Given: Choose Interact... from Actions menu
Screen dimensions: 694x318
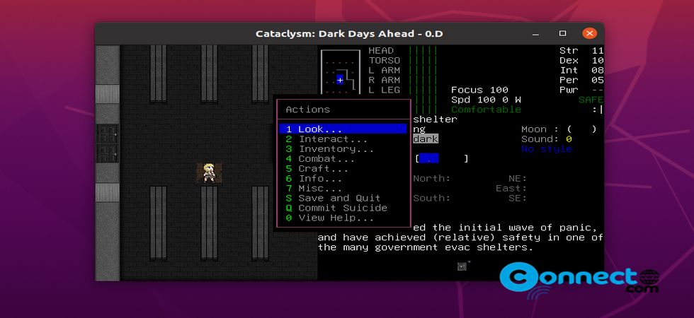Looking at the screenshot, I should (x=326, y=139).
